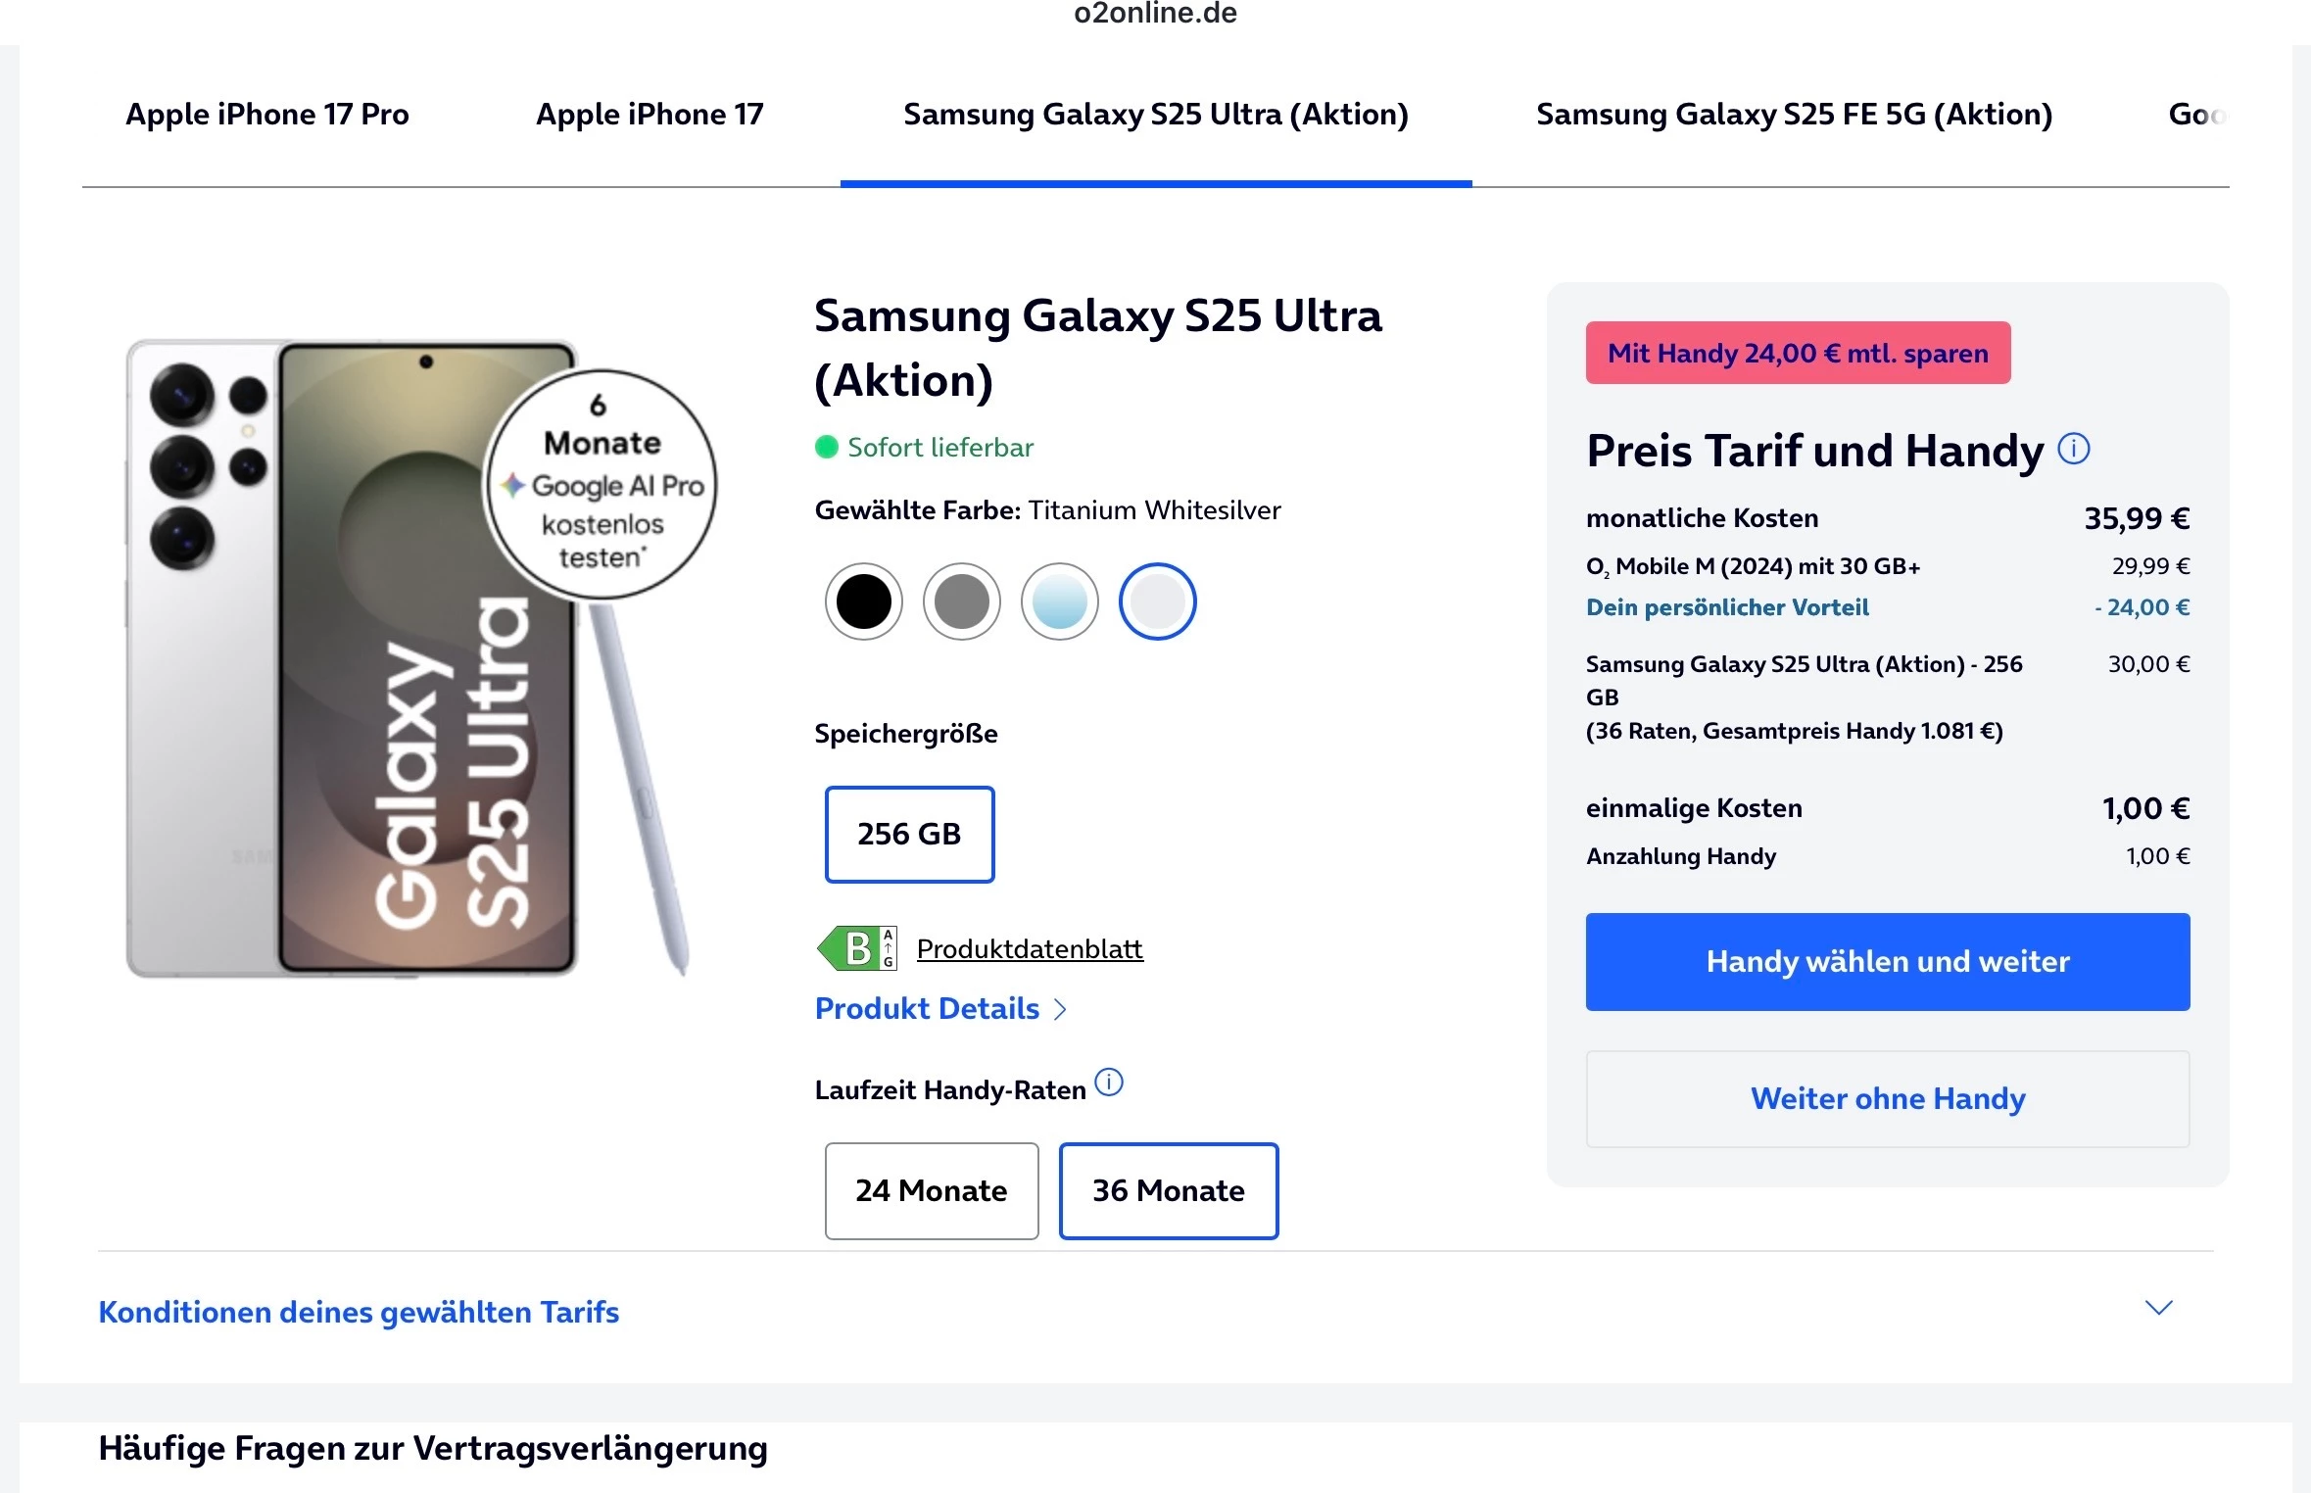Image resolution: width=2311 pixels, height=1493 pixels.
Task: Select the 24 Monate installment option
Action: coord(931,1190)
